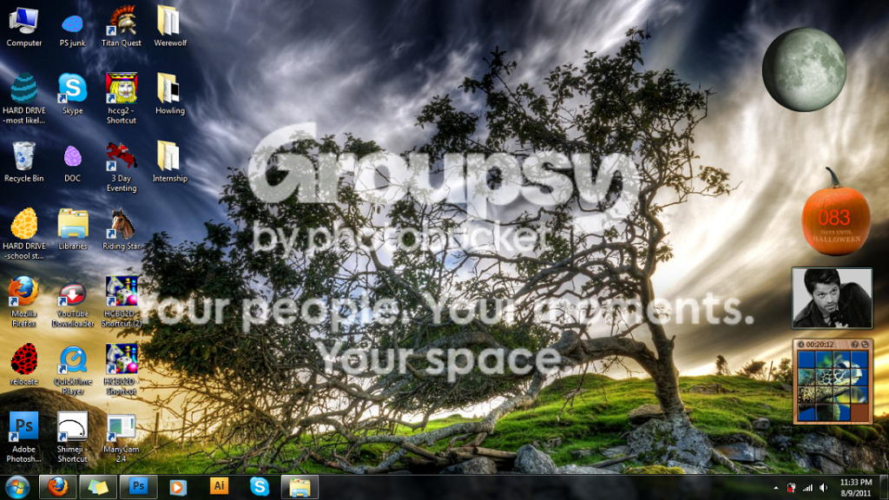Screen dimensions: 889x500
Task: Select the Titan Quest shortcut icon
Action: point(122,27)
